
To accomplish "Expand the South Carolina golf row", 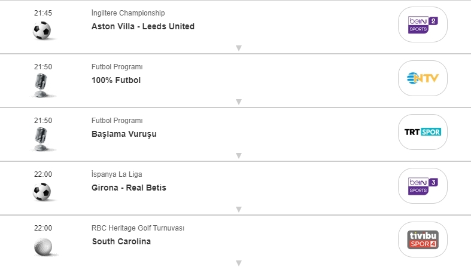I will click(238, 263).
